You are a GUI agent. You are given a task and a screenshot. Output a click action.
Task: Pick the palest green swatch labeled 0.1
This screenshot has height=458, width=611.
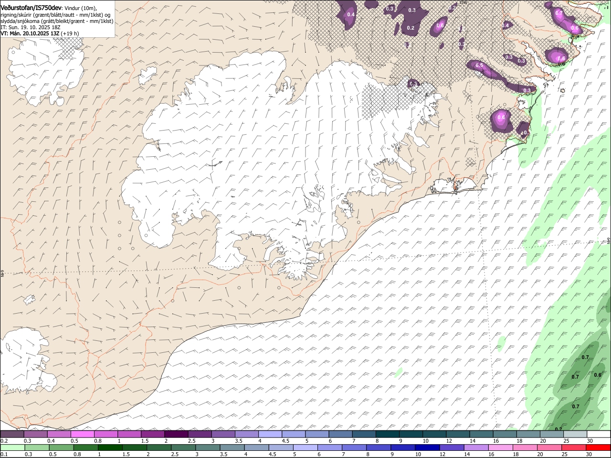pos(12,447)
